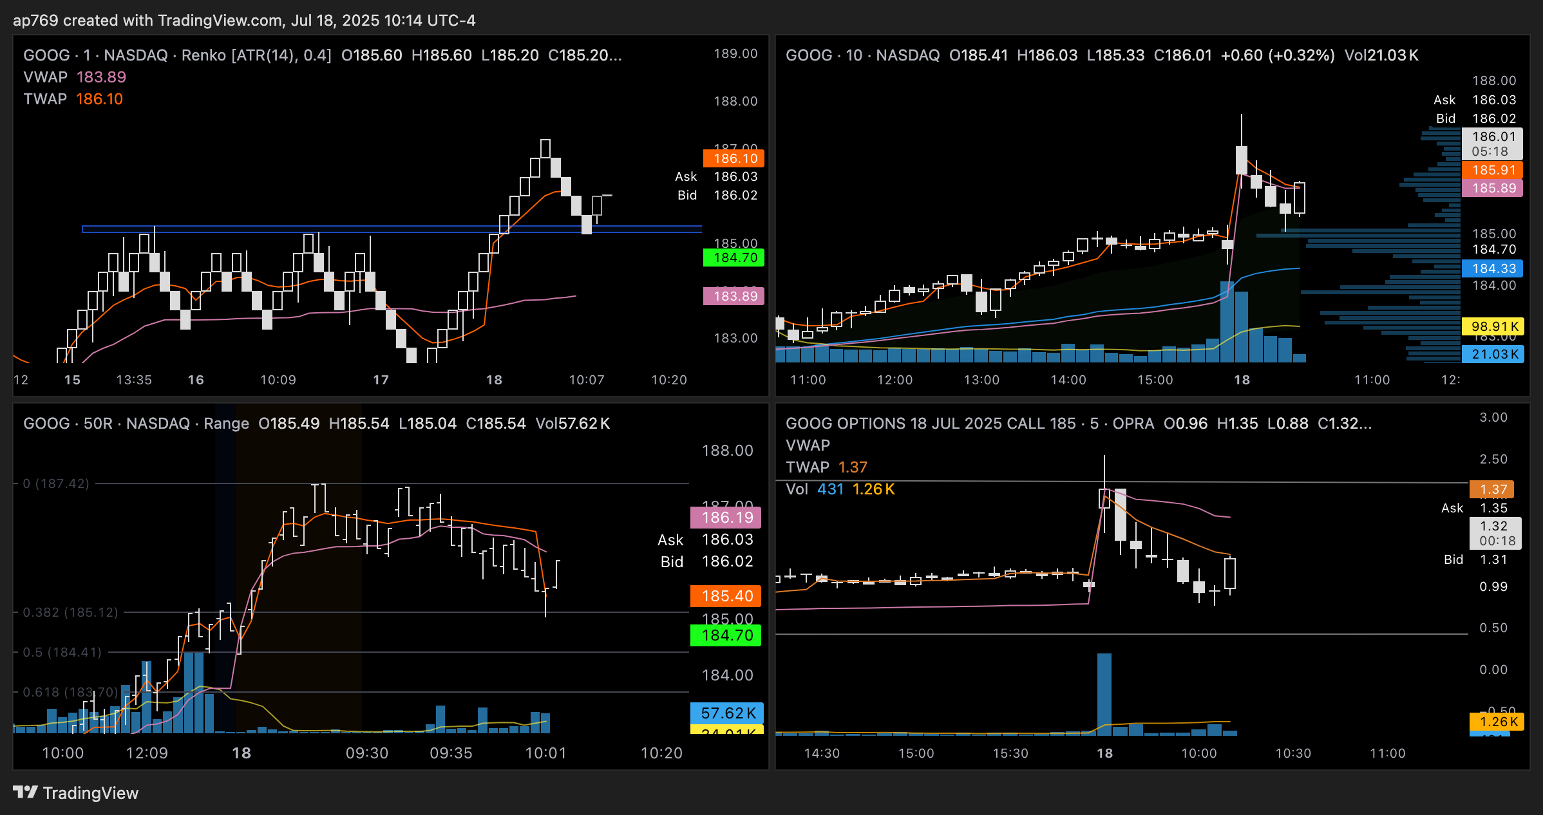Viewport: 1543px width, 815px height.
Task: Click the 13:35 time label on Renko chart axis
Action: tap(134, 380)
